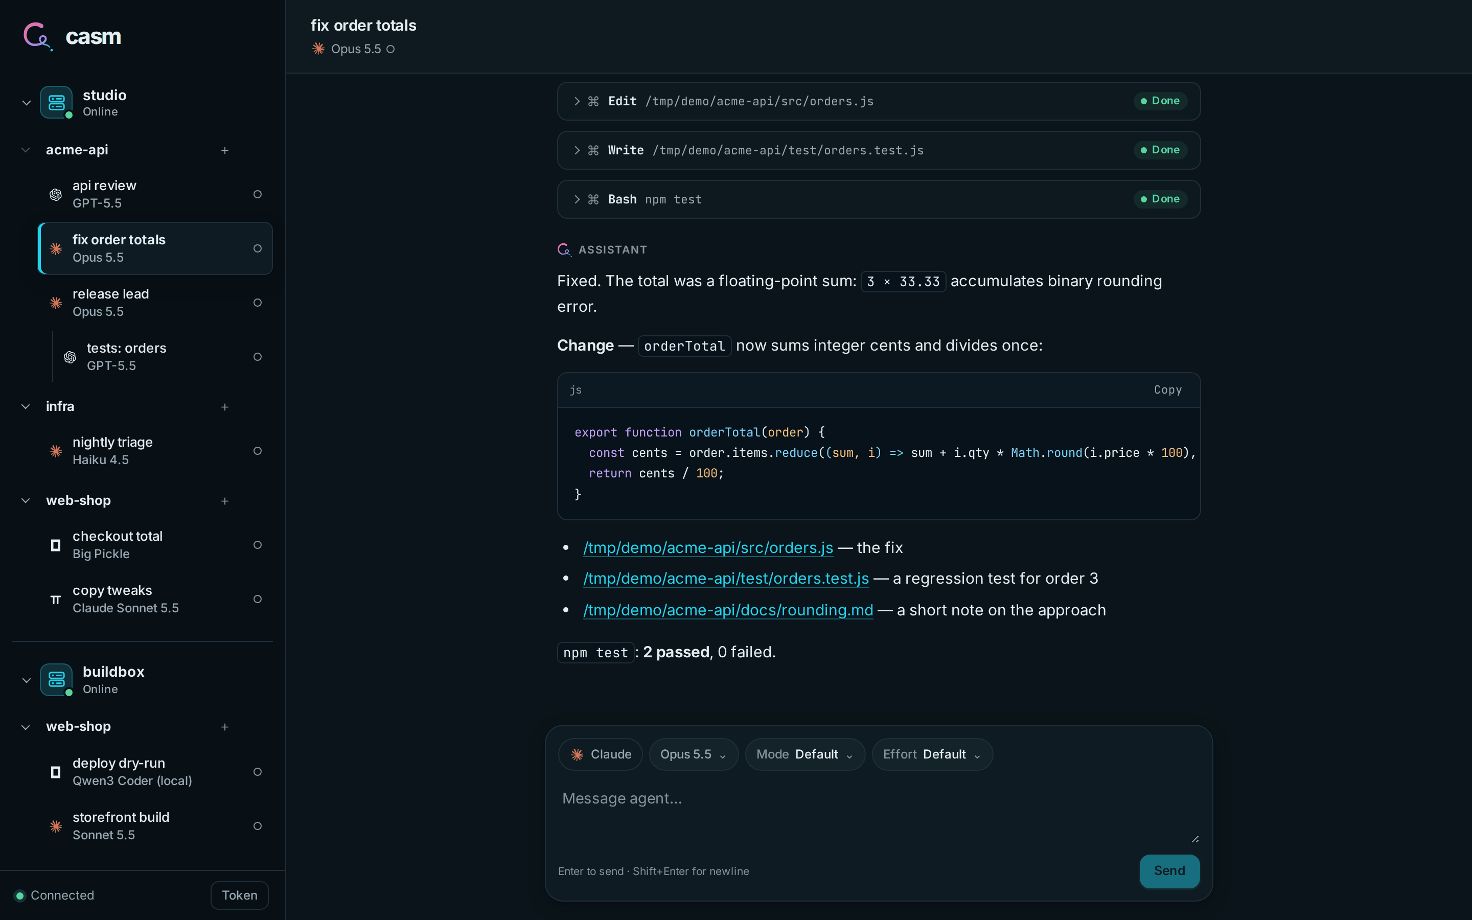This screenshot has width=1472, height=920.
Task: Collapse the studio host group
Action: 26,103
